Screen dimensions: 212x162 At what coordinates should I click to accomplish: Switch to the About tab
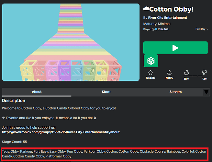pyautogui.click(x=37, y=92)
